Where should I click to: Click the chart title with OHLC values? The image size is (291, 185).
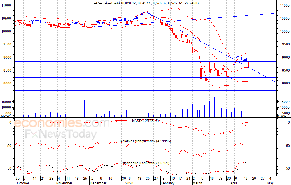[x=146, y=3]
